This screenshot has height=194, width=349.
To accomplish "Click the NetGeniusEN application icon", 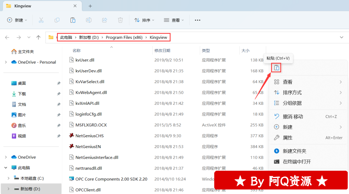I will click(71, 146).
